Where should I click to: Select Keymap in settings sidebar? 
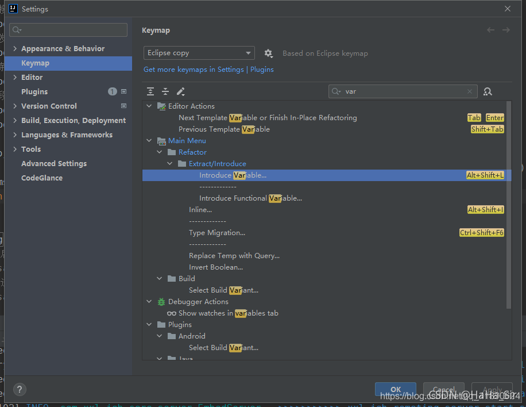pos(68,63)
